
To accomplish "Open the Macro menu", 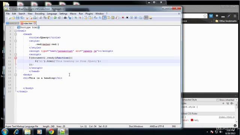I will point(73,13).
